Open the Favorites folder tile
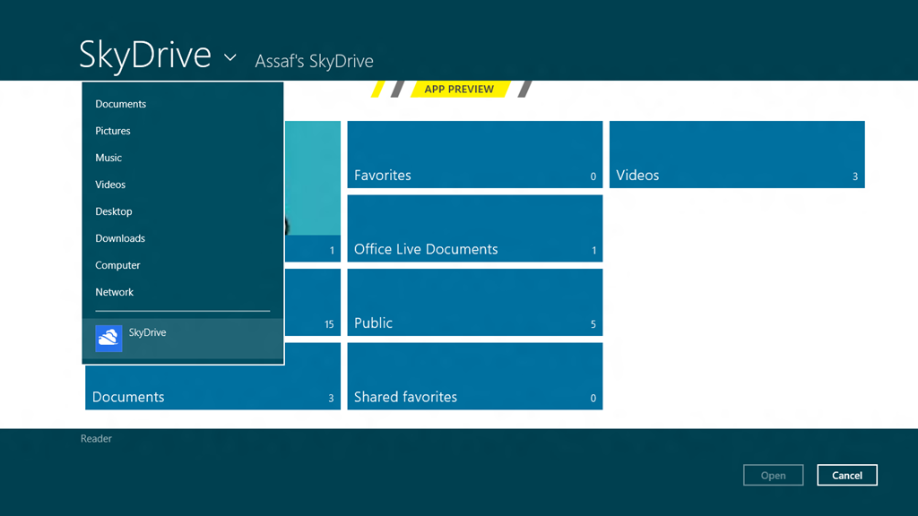Image resolution: width=918 pixels, height=516 pixels. (x=475, y=154)
